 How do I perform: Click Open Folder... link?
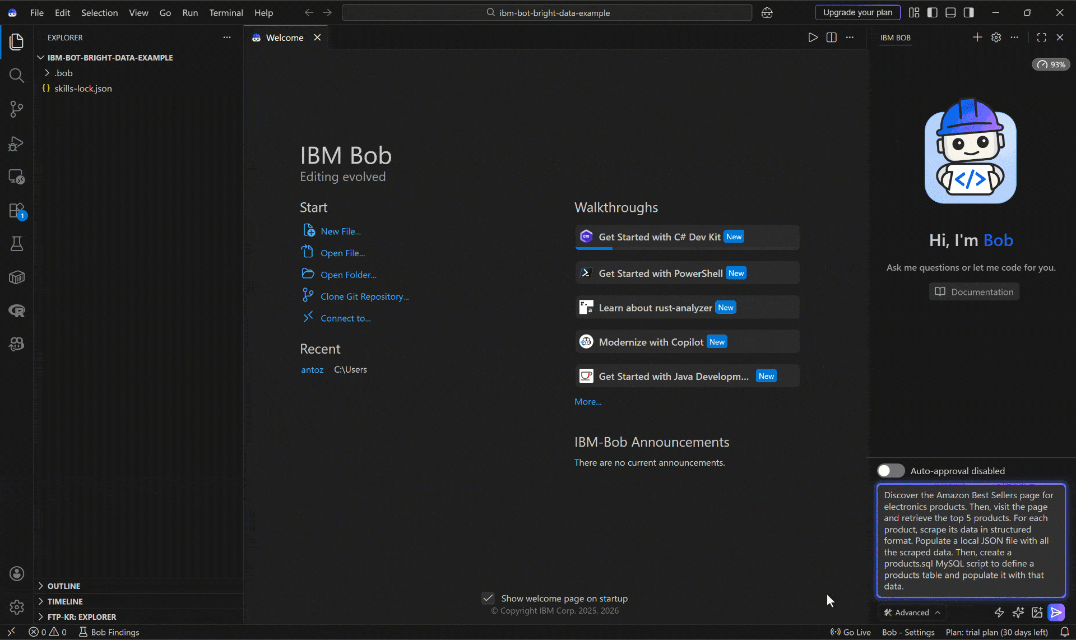pos(349,275)
